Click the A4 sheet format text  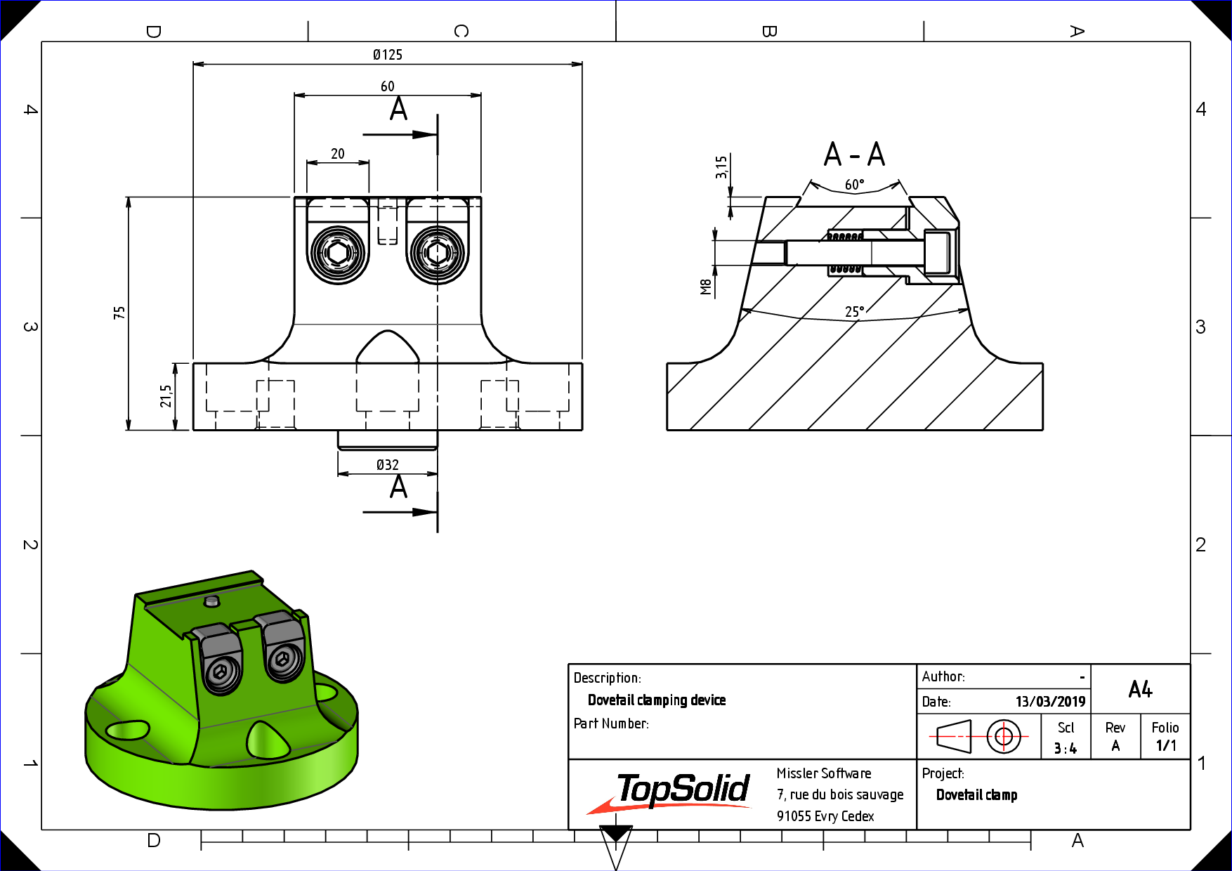pos(1141,690)
